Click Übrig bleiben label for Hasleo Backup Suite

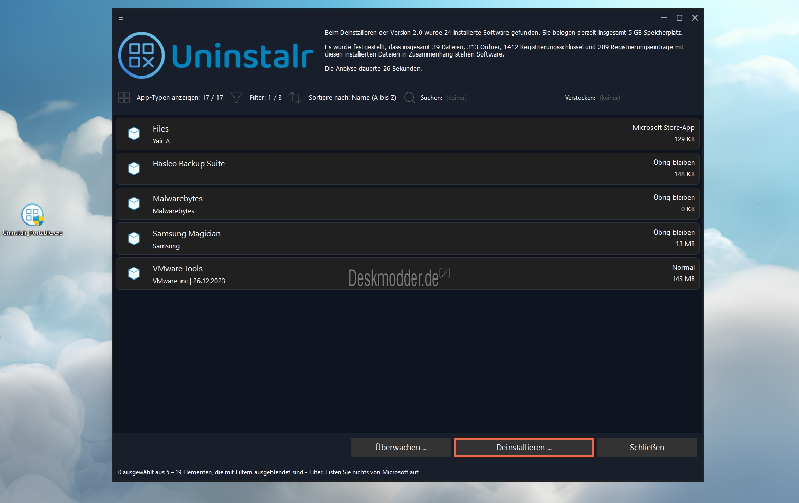[674, 163]
